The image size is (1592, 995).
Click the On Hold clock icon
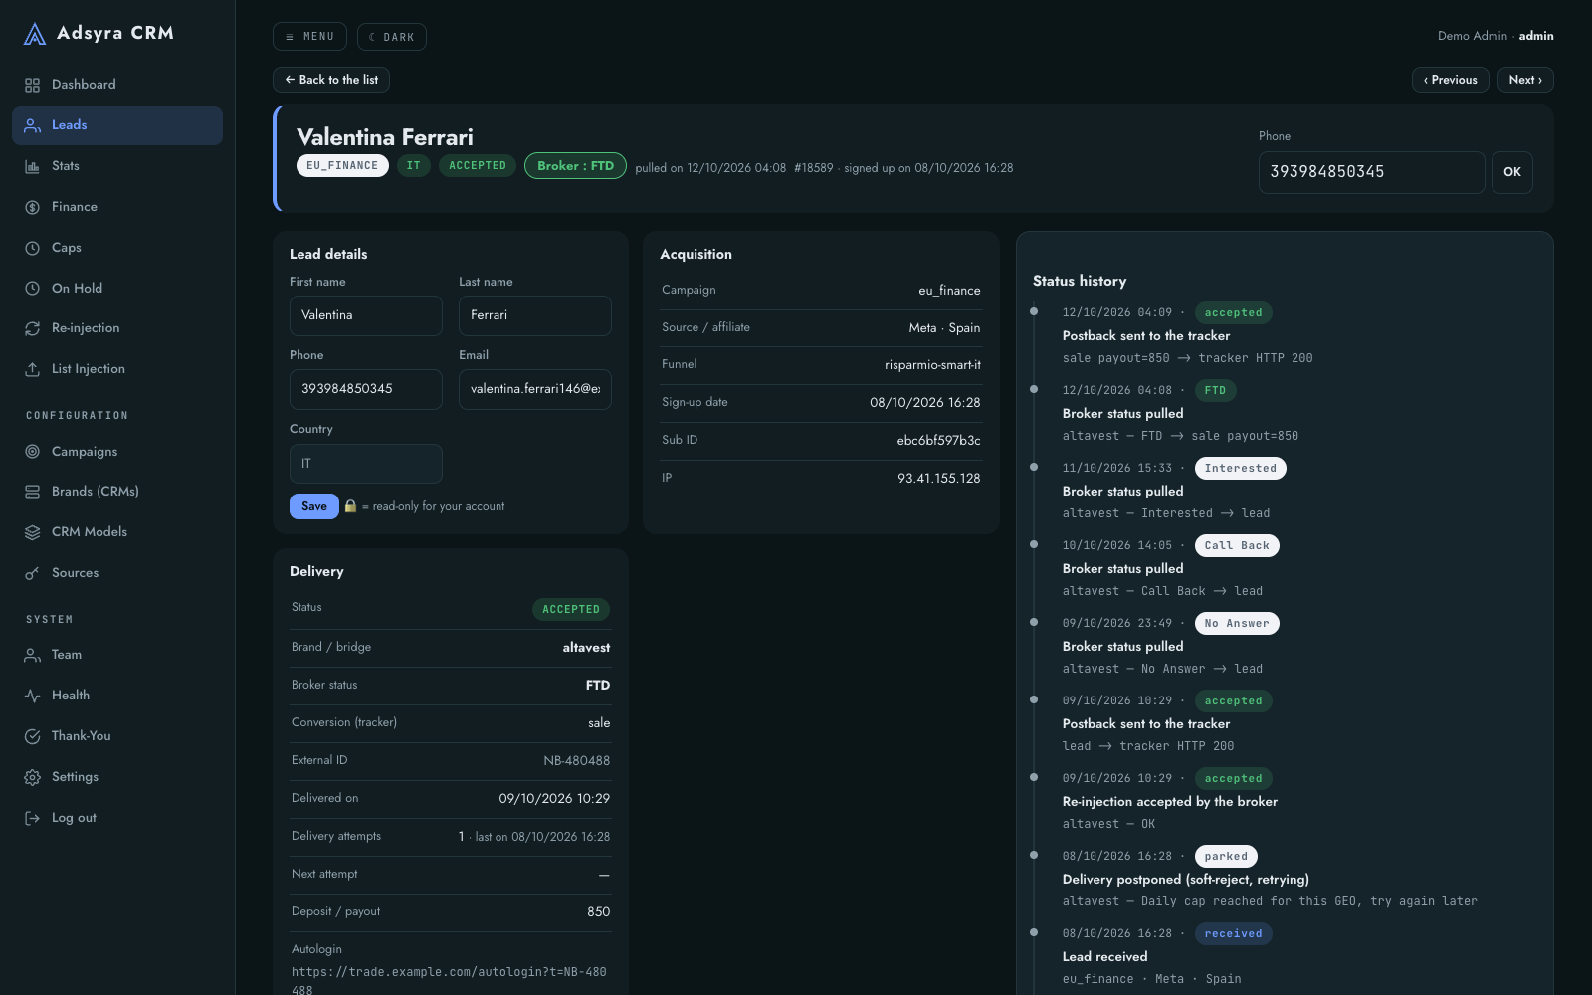coord(33,289)
